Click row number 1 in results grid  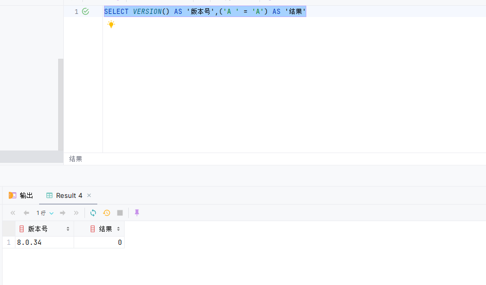(x=8, y=242)
